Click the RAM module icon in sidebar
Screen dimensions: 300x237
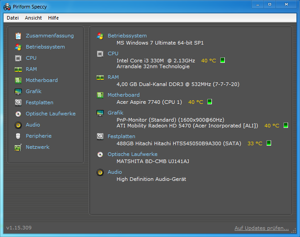pos(18,69)
